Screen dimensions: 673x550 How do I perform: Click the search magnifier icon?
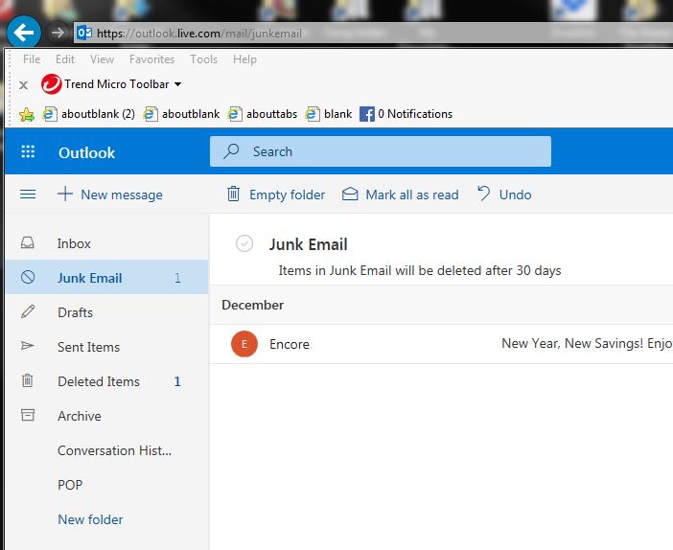(x=231, y=151)
